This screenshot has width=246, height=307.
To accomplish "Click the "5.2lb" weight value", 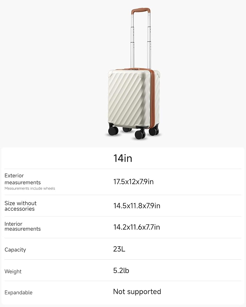I will (121, 270).
